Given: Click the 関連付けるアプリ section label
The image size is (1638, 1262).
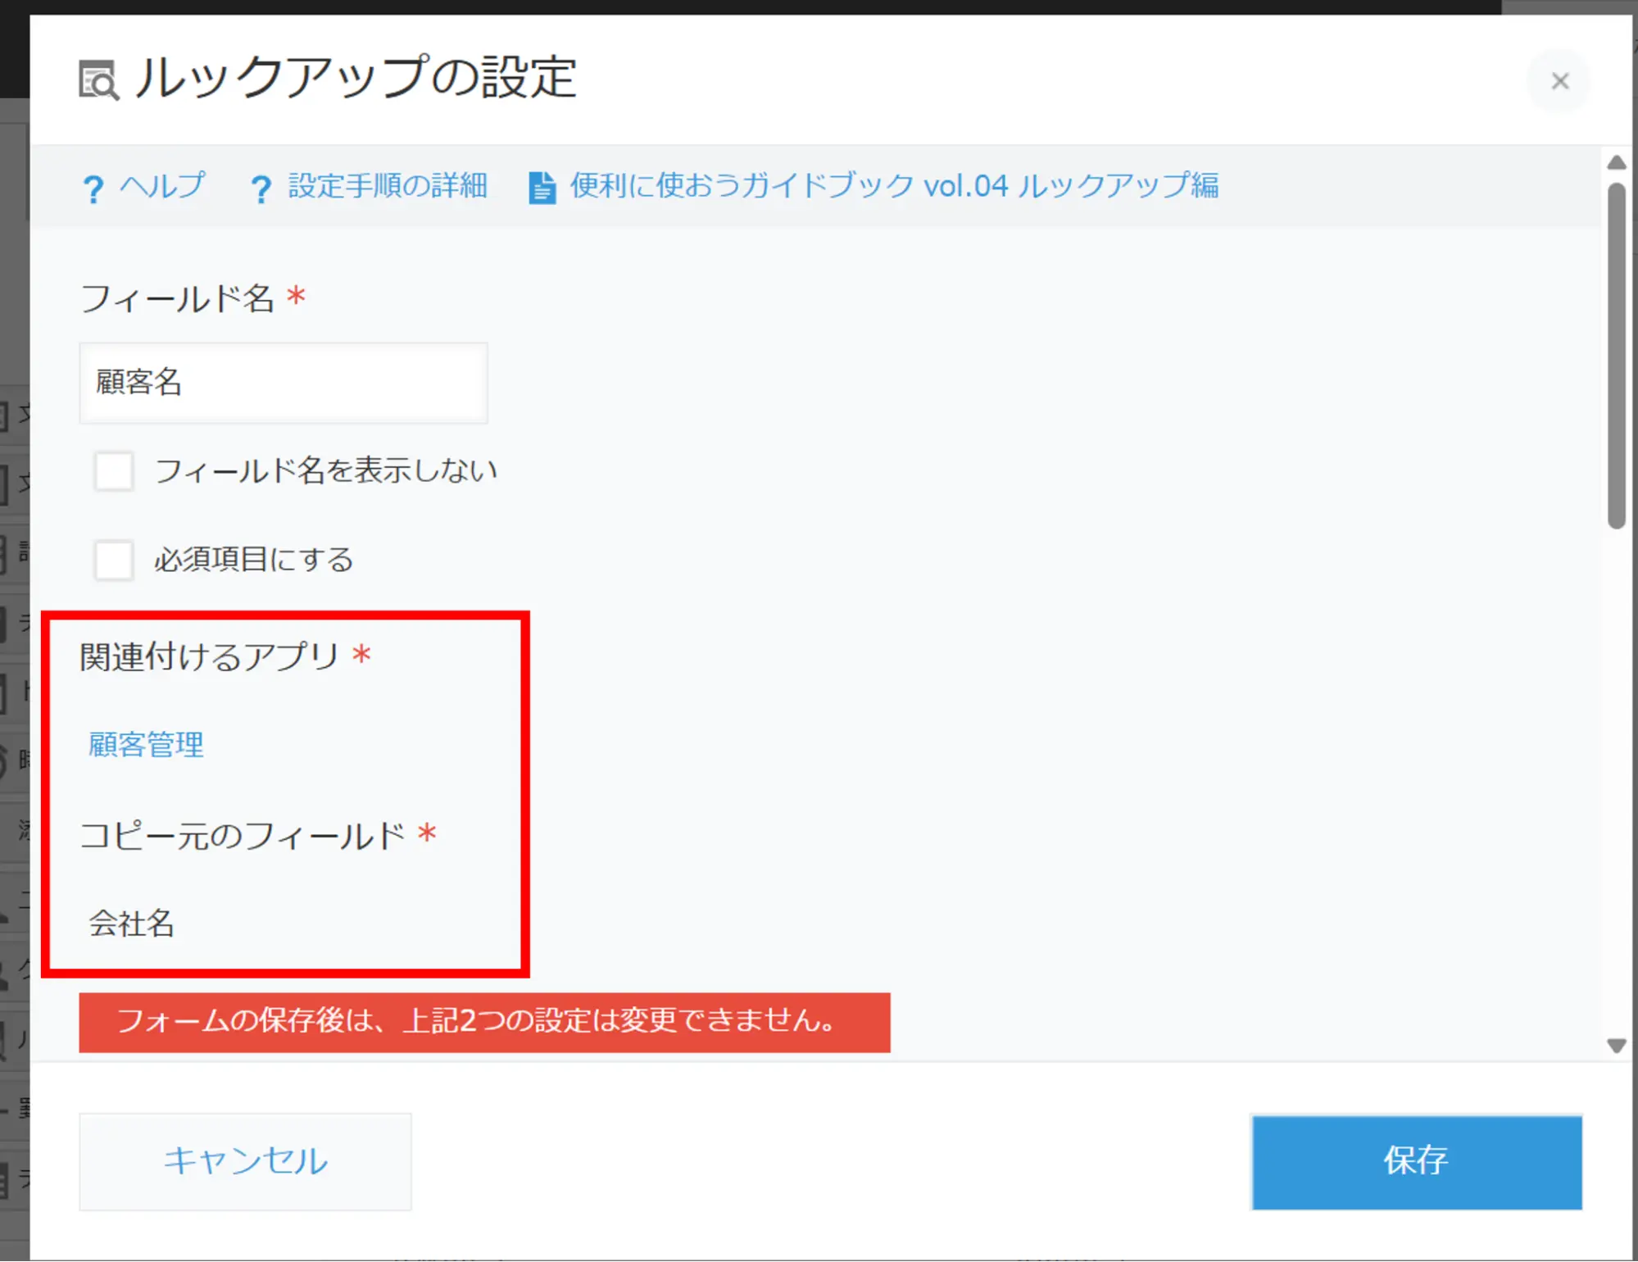Looking at the screenshot, I should pos(209,656).
